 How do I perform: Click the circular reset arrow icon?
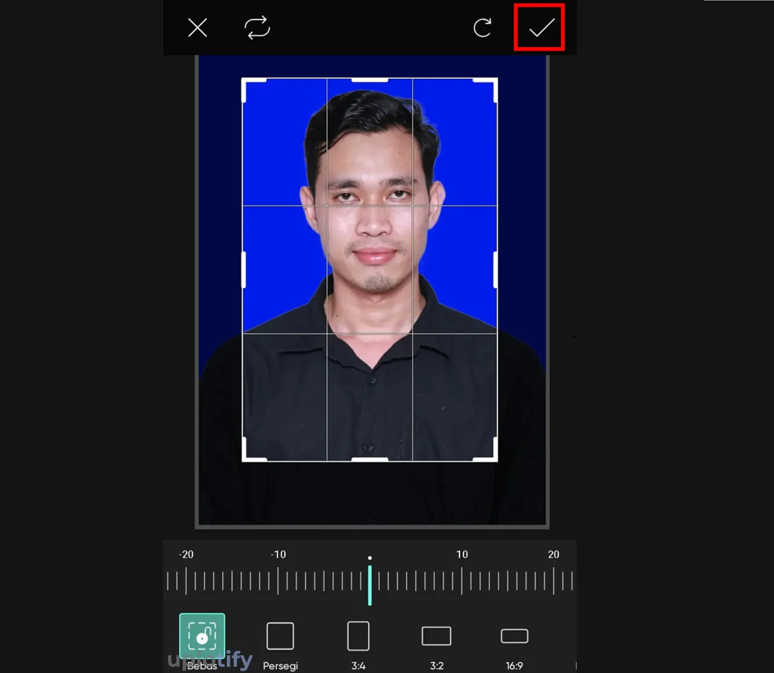tap(482, 28)
